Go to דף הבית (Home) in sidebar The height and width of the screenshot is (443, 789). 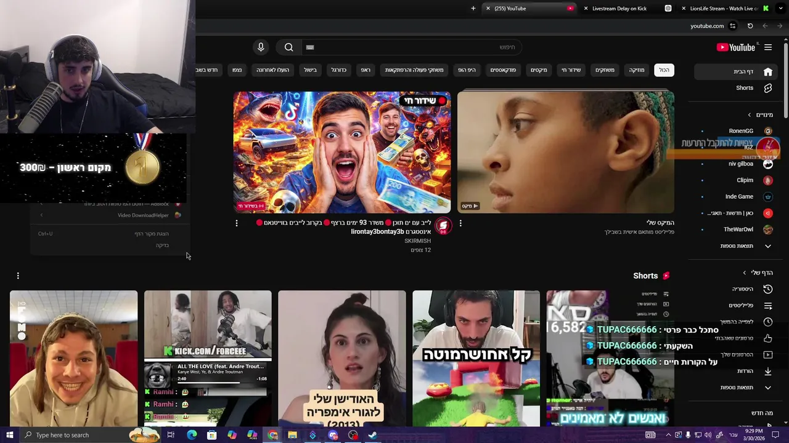[x=737, y=71]
